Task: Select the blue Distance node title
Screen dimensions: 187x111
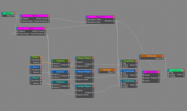Action: pyautogui.click(x=60, y=72)
